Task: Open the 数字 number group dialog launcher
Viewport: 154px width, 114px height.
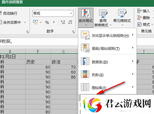Action: pos(73,32)
